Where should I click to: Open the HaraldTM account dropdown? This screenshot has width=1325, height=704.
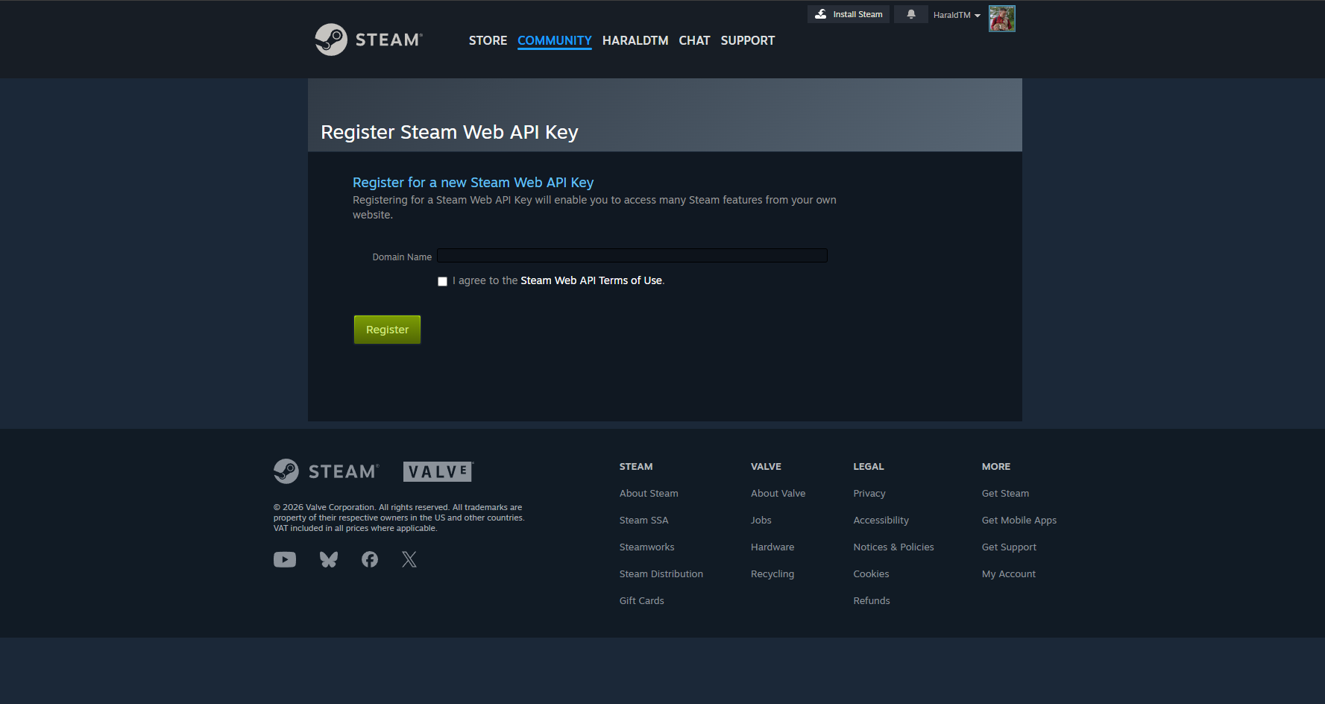coord(957,14)
